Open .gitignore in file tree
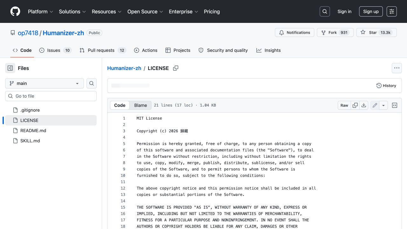This screenshot has width=407, height=229. coord(51,110)
